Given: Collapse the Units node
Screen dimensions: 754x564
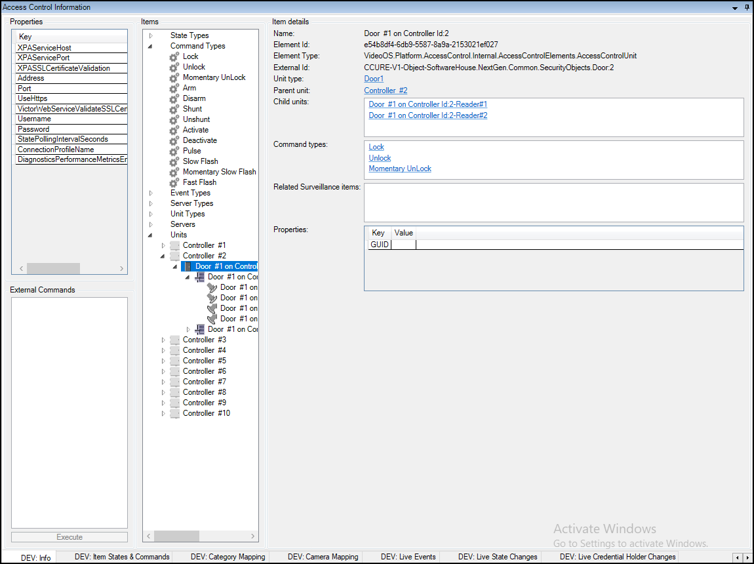Looking at the screenshot, I should click(x=151, y=235).
